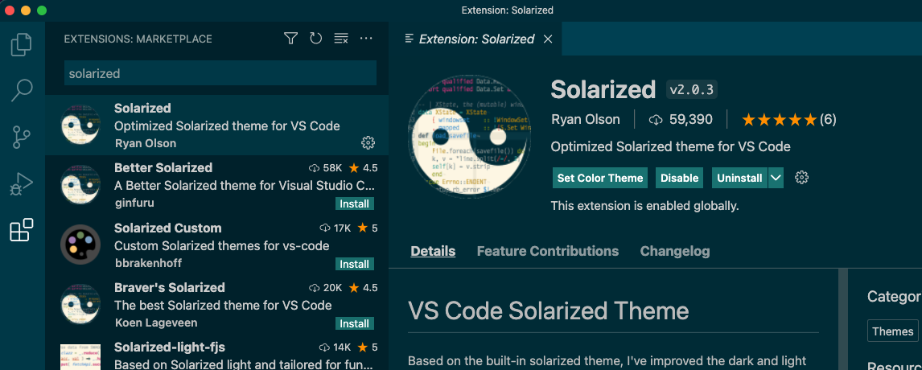The width and height of the screenshot is (922, 370).
Task: Click the Set Color Theme button
Action: (x=599, y=178)
